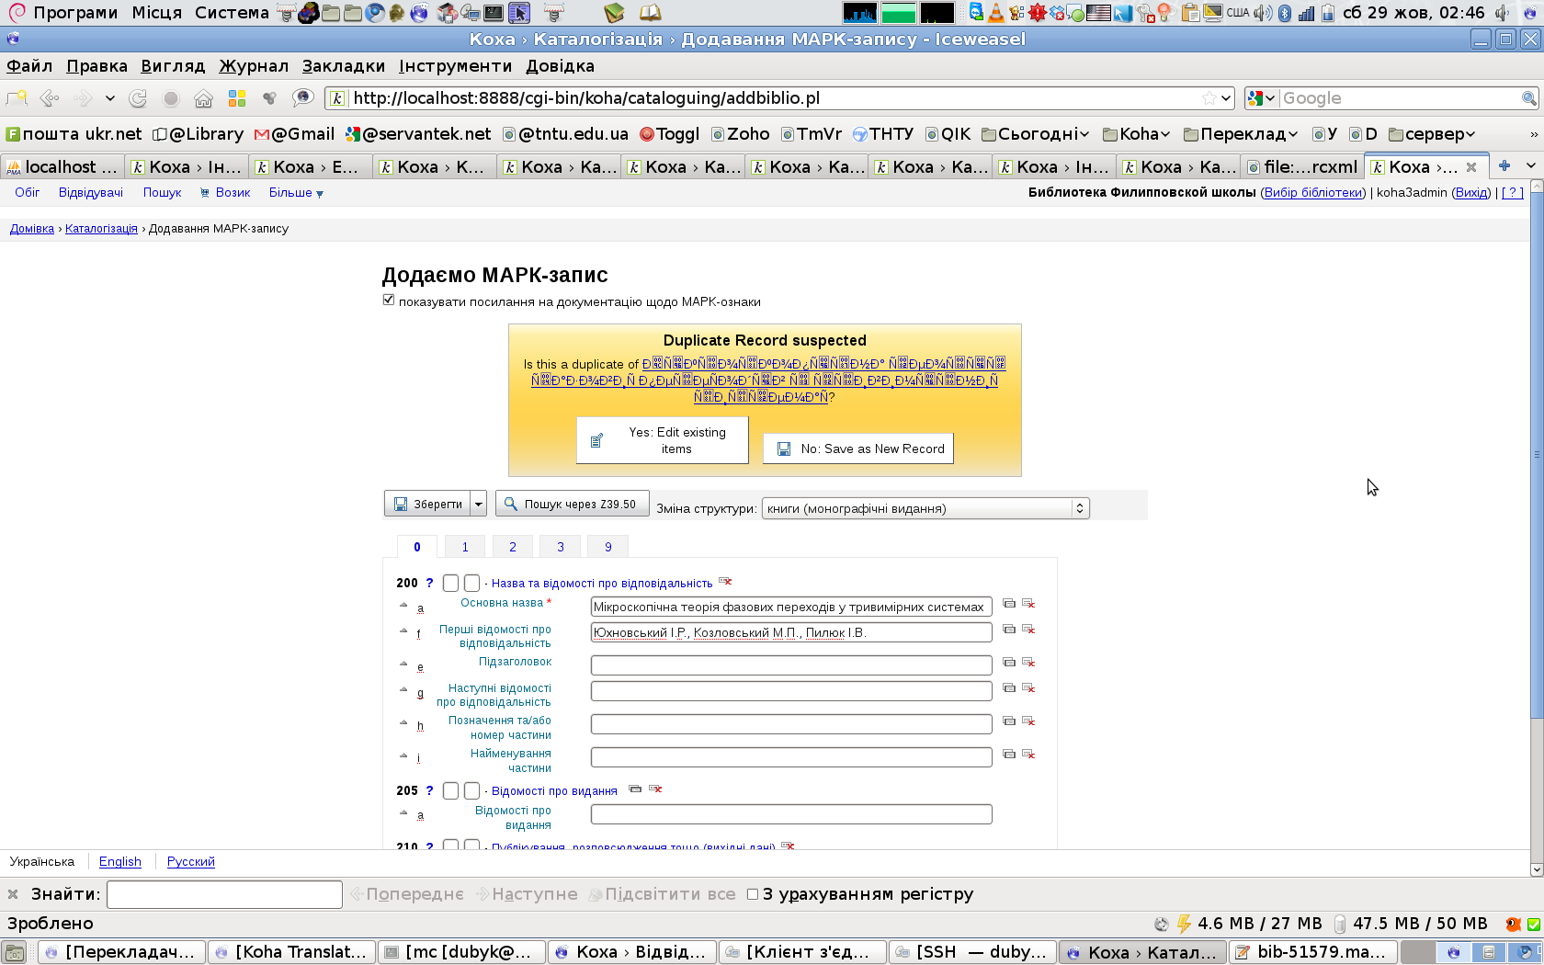Open the Зміна структури framework dropdown
Screen dimensions: 1544x965
pos(925,508)
